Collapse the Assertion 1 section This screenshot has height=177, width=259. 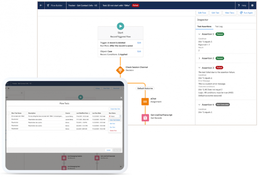tap(199, 34)
